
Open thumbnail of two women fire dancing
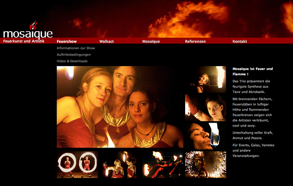click(120, 165)
